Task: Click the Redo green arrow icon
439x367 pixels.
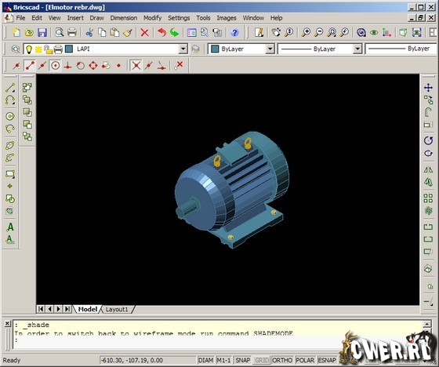Action: 174,32
